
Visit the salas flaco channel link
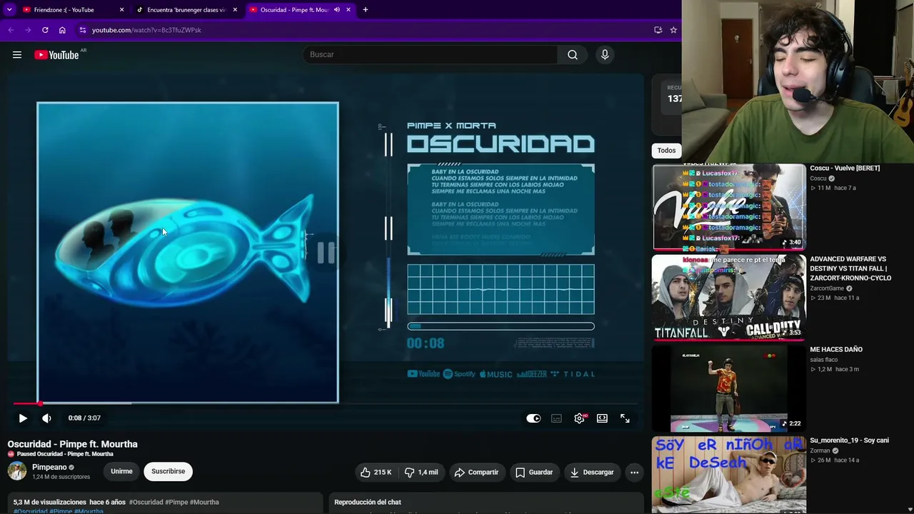pos(824,360)
